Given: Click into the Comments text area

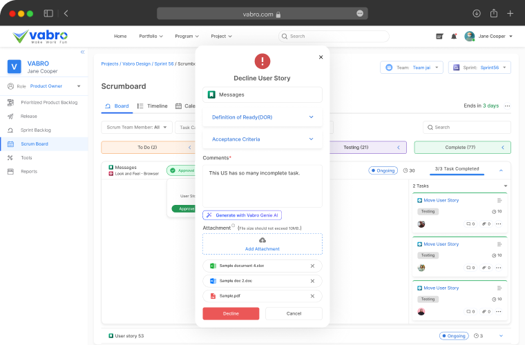Looking at the screenshot, I should coord(262,186).
